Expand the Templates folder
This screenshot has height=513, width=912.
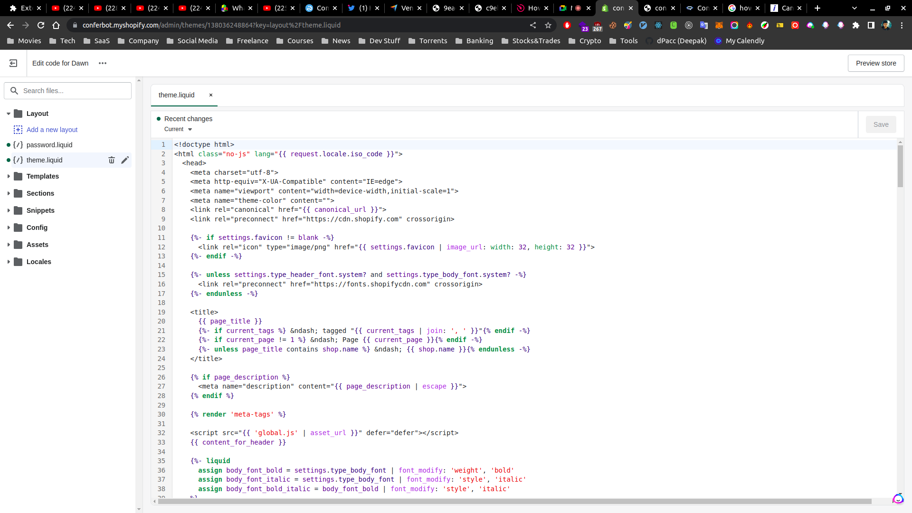pyautogui.click(x=9, y=176)
